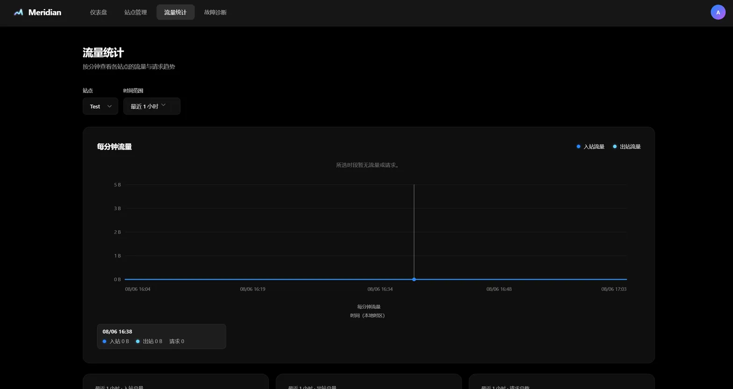The height and width of the screenshot is (389, 733).
Task: Click 请求 0 in the tooltip
Action: click(x=177, y=341)
